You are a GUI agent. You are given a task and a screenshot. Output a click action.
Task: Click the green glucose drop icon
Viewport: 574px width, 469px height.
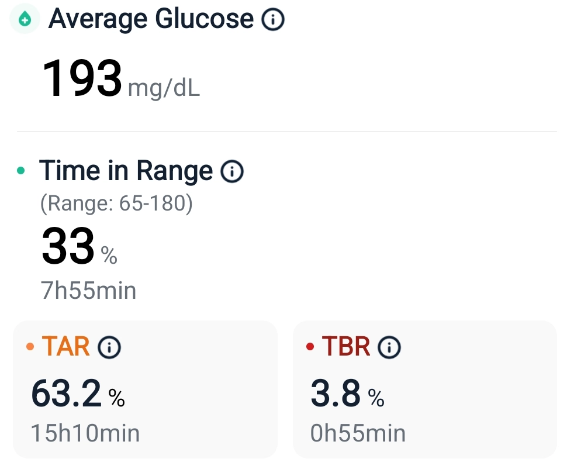tap(25, 19)
